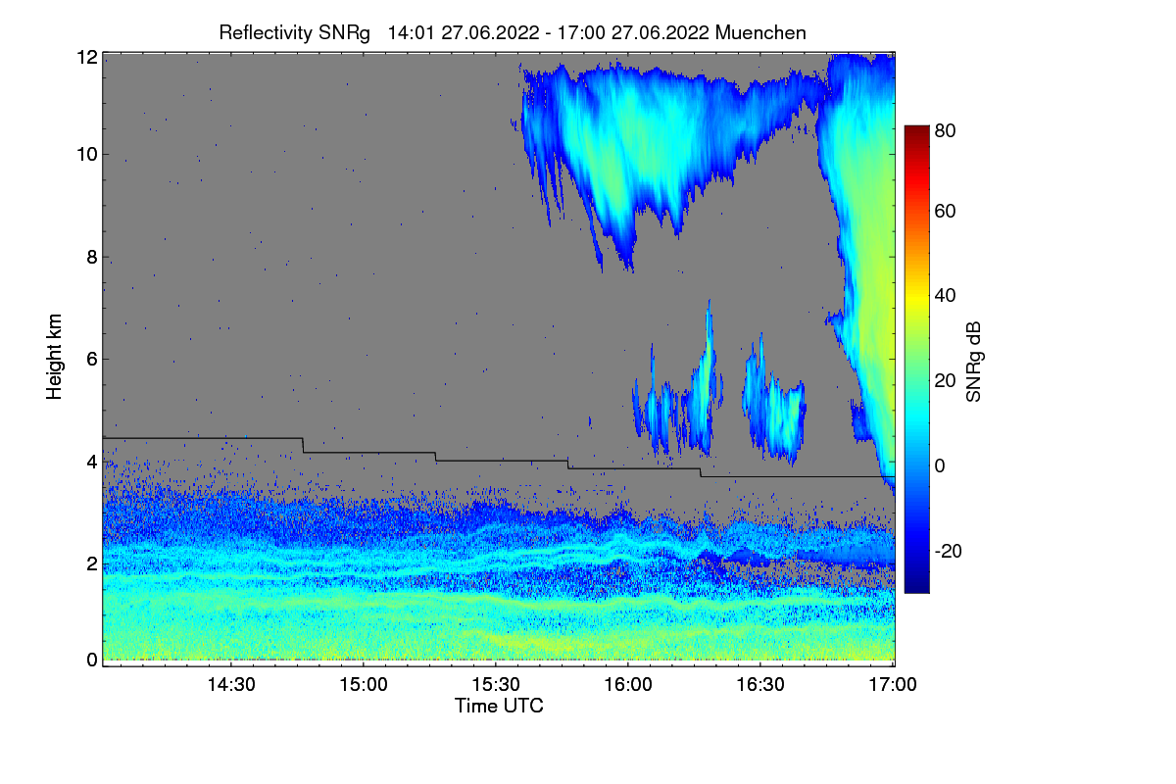Viewport: 1176px width, 784px height.
Task: Click the 'Height km' axis label
Action: coord(54,358)
